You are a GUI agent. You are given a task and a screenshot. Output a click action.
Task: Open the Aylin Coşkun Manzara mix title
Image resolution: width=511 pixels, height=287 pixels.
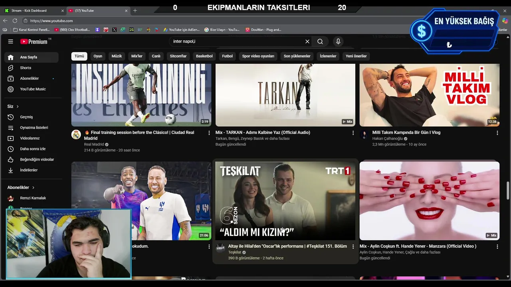[x=418, y=246]
